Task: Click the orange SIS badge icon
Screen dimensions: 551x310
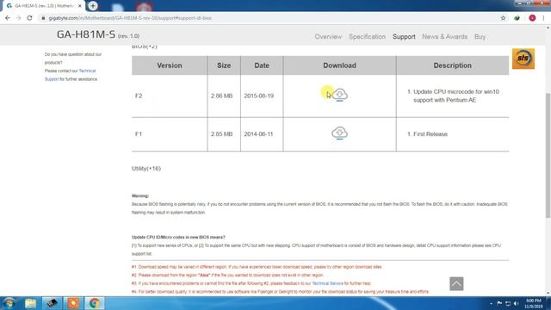Action: pos(523,59)
